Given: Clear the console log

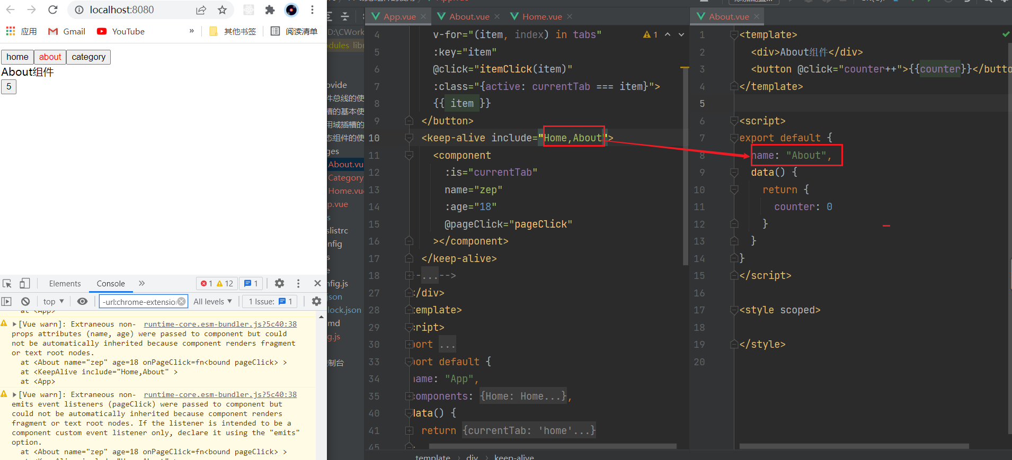Looking at the screenshot, I should (x=25, y=301).
